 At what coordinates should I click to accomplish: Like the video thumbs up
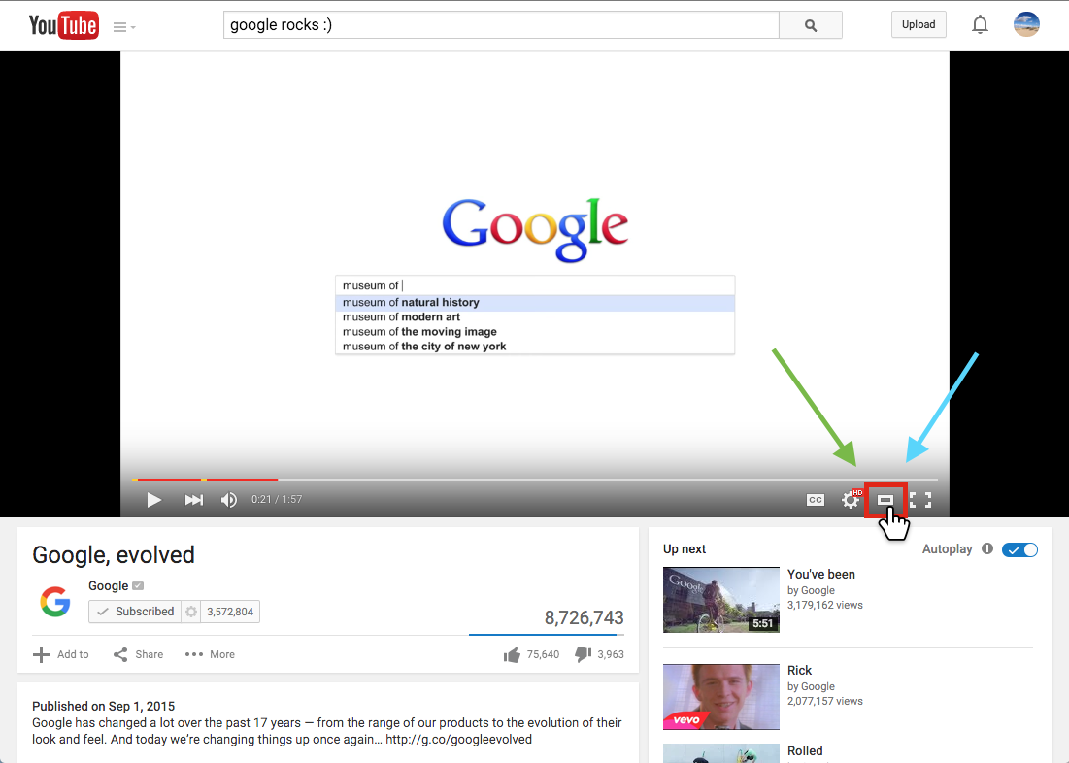point(531,654)
